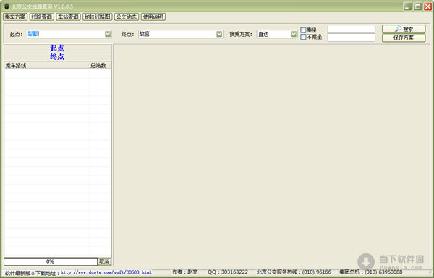Maximize the window
This screenshot has height=278, width=434.
(417, 6)
